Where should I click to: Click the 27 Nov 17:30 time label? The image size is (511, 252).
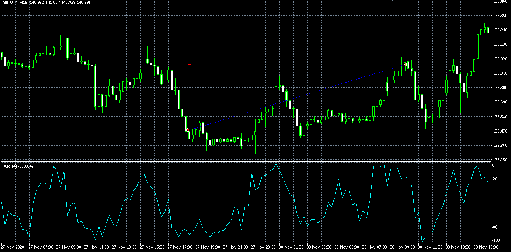tap(180, 247)
